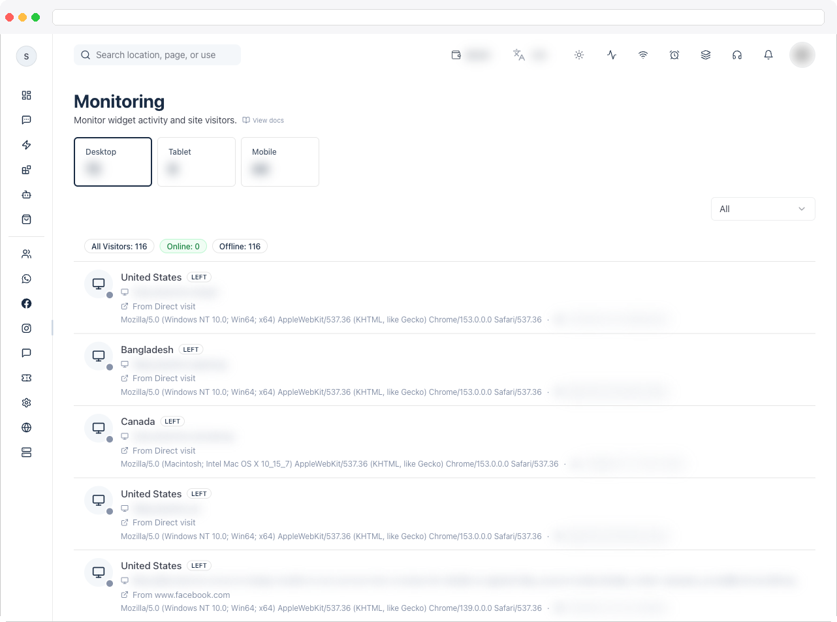This screenshot has width=837, height=622.
Task: Open the ticket icon in sidebar
Action: tap(26, 378)
